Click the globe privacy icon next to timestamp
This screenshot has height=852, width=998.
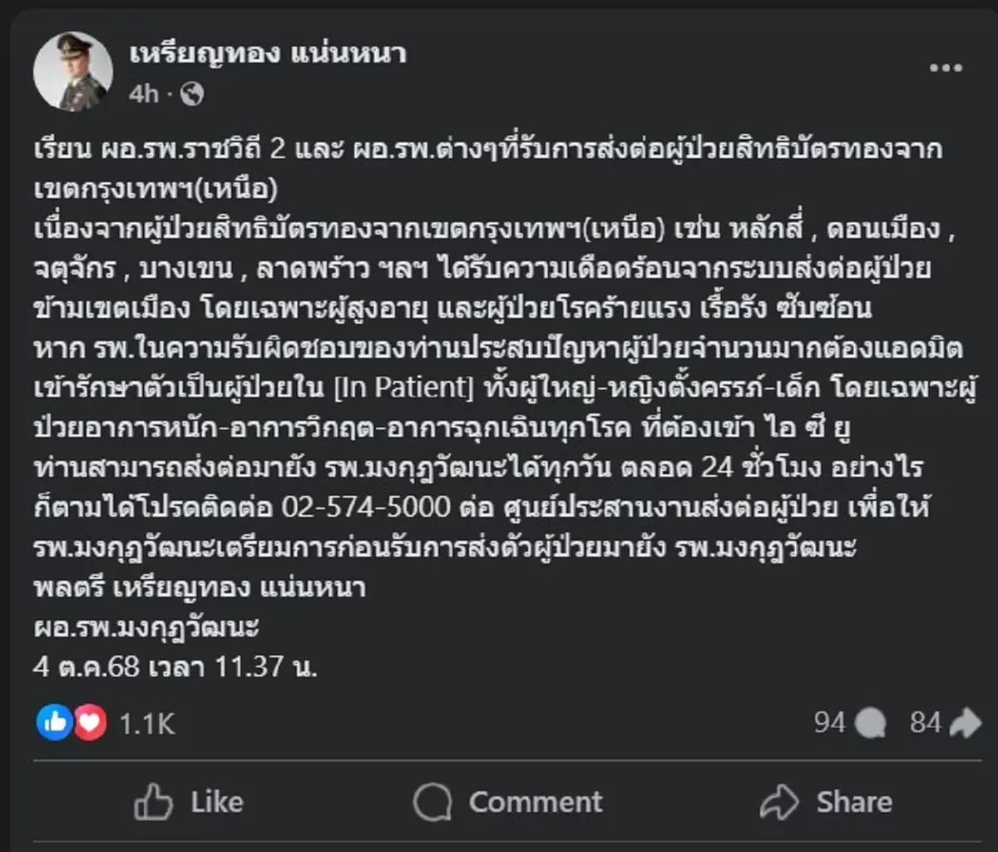tap(194, 93)
